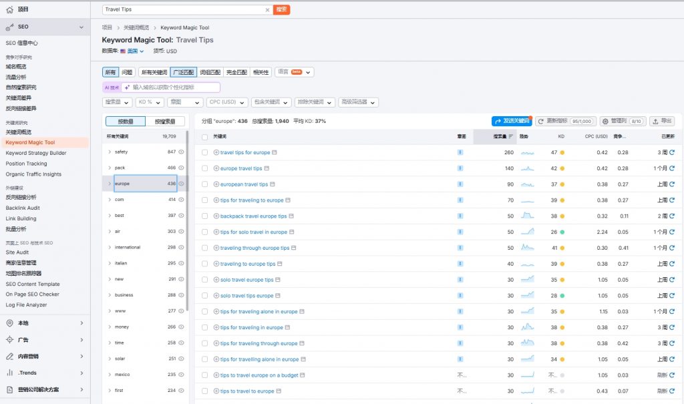Expand the 广告 sidebar section

81,340
